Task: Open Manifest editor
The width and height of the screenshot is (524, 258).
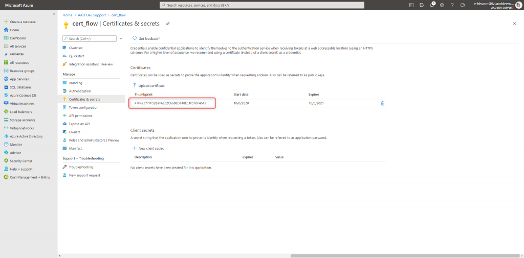Action: click(x=72, y=148)
